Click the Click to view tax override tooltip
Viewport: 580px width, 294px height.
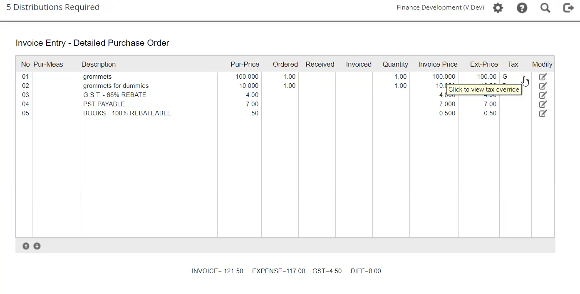click(483, 90)
